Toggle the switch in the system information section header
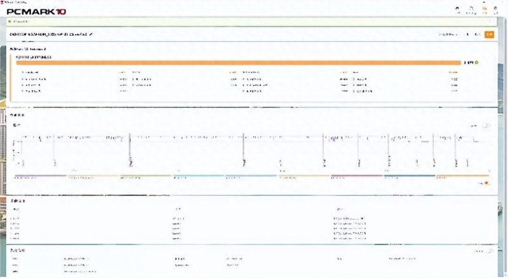The height and width of the screenshot is (278, 508). click(490, 251)
